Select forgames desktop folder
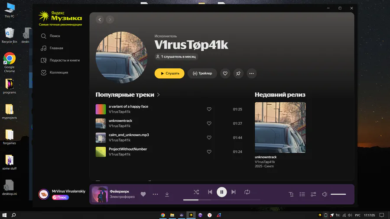The height and width of the screenshot is (219, 390). coord(10,137)
